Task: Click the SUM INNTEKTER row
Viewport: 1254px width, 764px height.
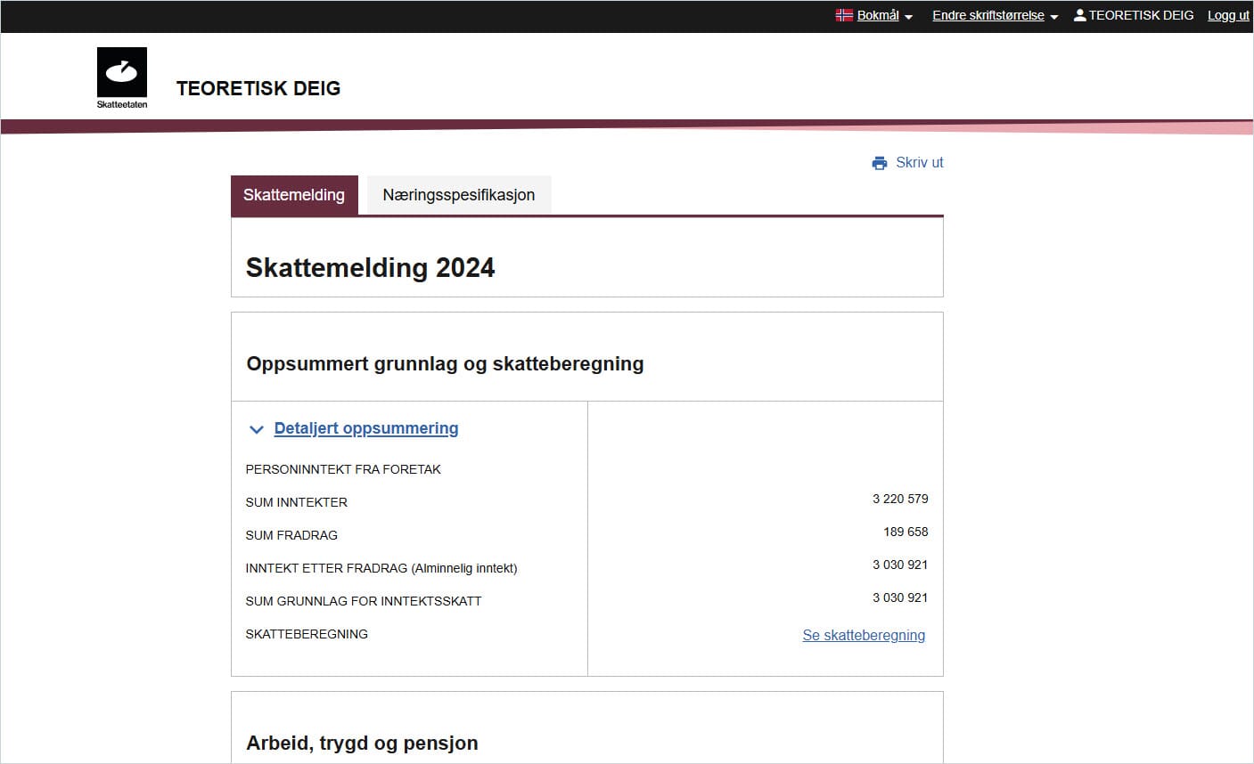Action: click(296, 502)
